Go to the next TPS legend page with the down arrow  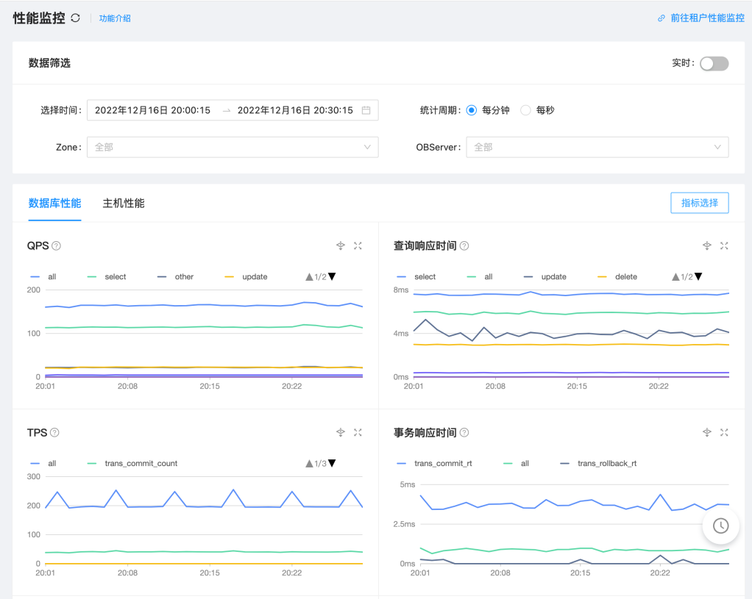click(x=332, y=463)
